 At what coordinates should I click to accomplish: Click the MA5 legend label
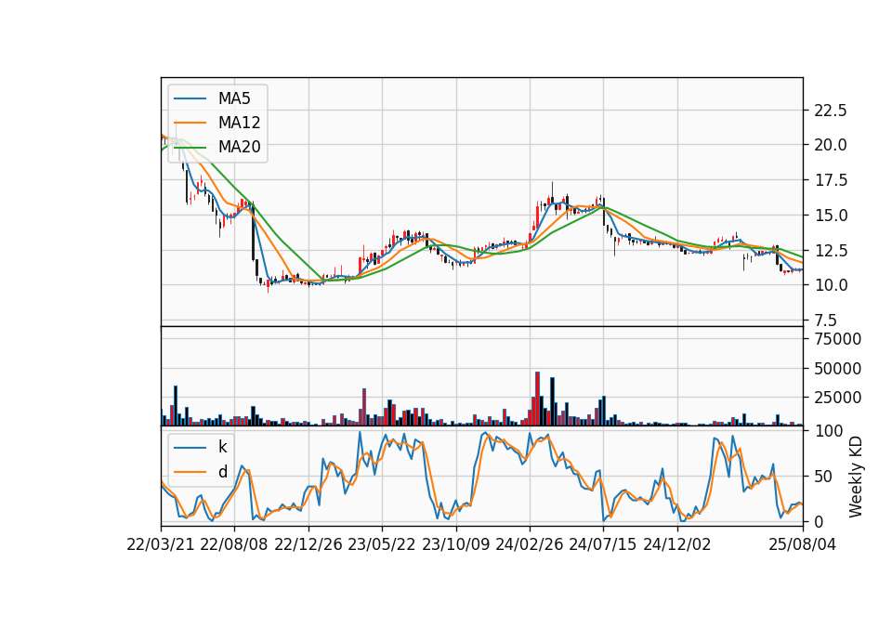point(234,98)
